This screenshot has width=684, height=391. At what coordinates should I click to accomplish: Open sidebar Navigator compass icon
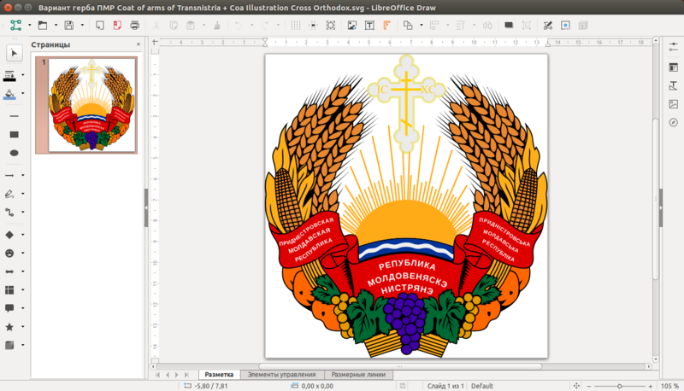click(x=674, y=123)
